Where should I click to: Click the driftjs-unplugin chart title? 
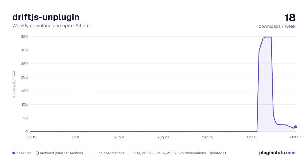pyautogui.click(x=46, y=17)
